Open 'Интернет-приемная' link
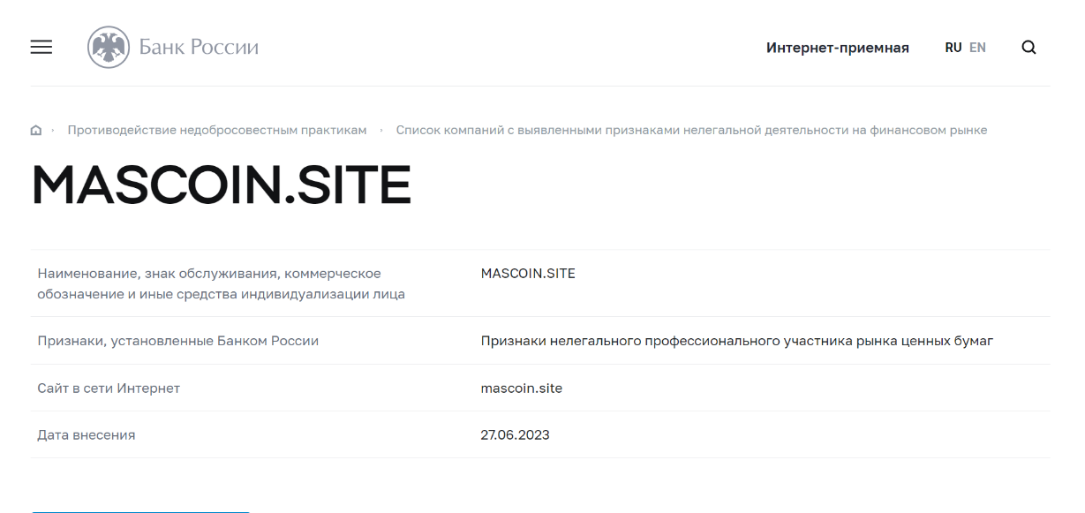Viewport: 1085px width, 513px height. pos(838,48)
